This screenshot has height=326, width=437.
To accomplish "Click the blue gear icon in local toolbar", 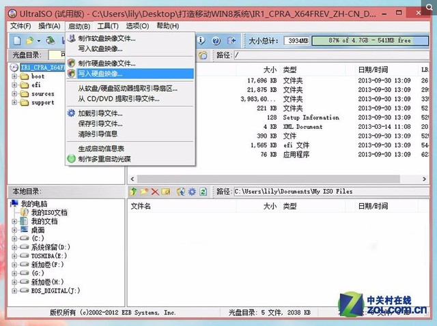I will (192, 192).
